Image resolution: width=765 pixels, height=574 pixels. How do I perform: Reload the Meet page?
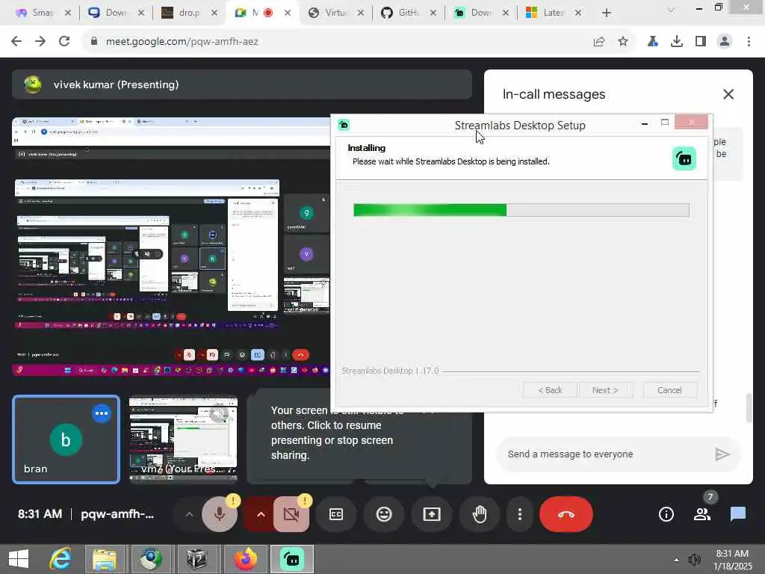tap(64, 42)
